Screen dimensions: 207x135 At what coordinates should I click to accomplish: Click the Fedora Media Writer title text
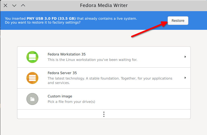tap(104, 5)
